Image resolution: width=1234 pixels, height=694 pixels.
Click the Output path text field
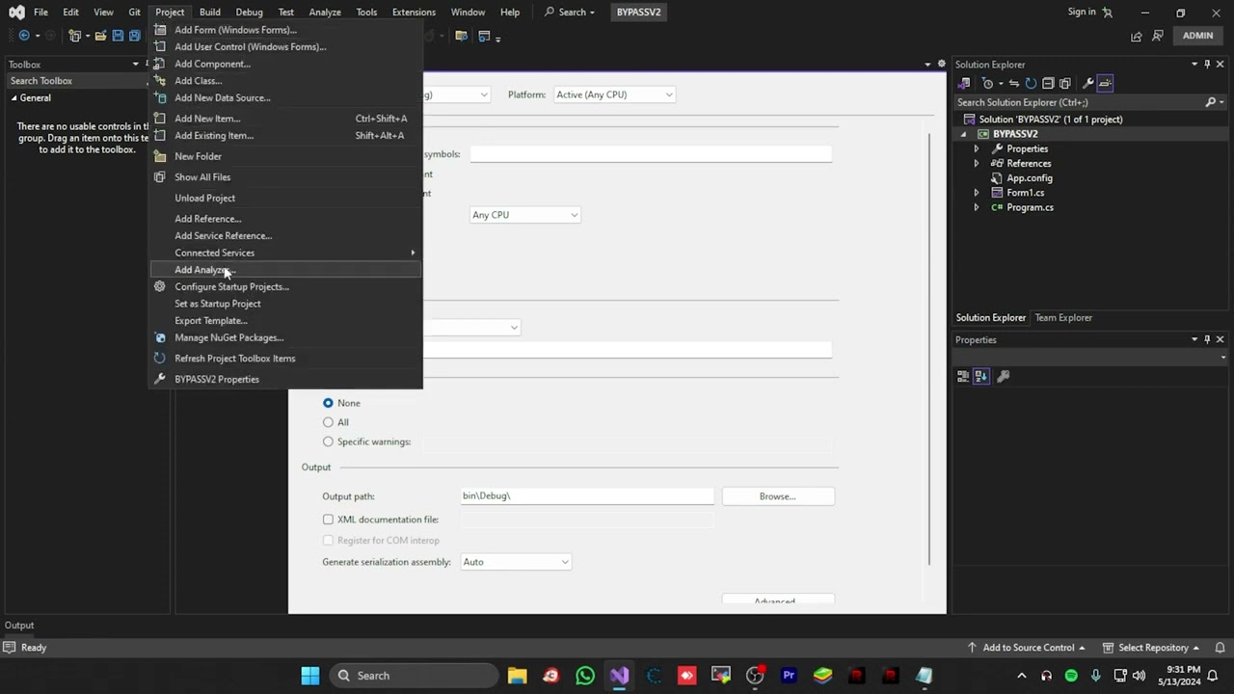point(587,496)
